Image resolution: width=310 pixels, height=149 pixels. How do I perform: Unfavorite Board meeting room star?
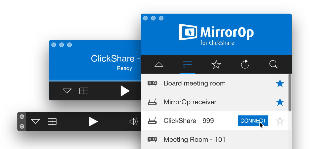pyautogui.click(x=280, y=83)
